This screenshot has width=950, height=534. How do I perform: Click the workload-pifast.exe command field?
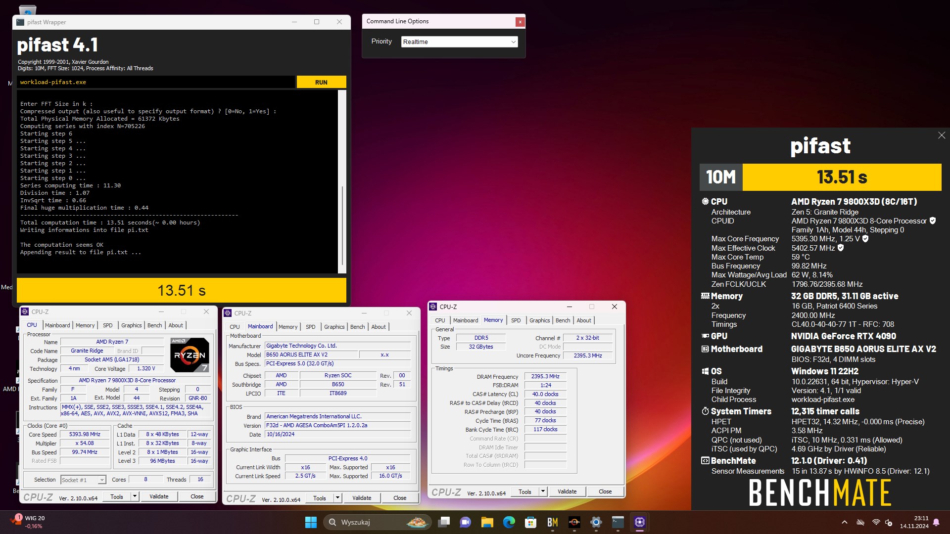point(156,83)
